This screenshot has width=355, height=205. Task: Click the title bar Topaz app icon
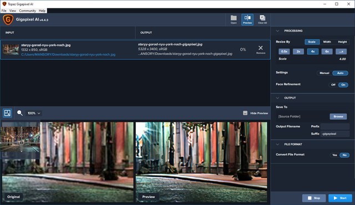pos(4,4)
